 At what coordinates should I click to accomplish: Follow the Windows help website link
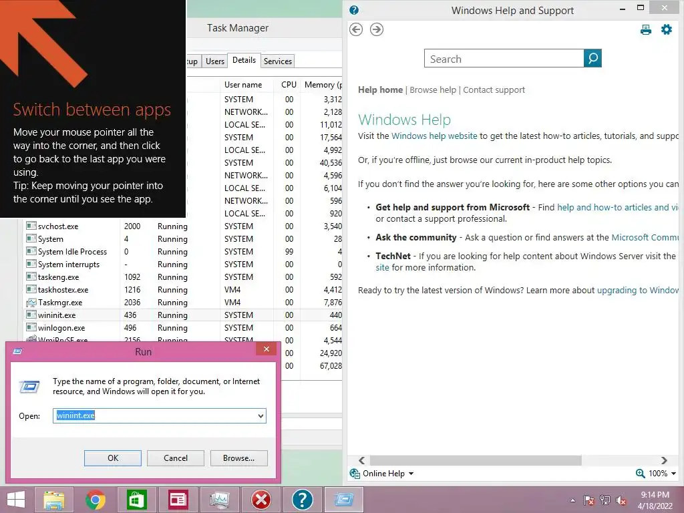pyautogui.click(x=434, y=136)
